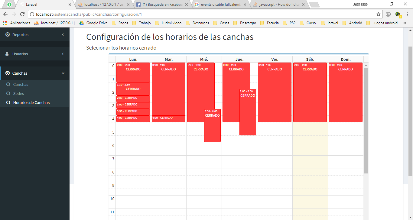Open the Descargas bookmark folder

click(197, 23)
